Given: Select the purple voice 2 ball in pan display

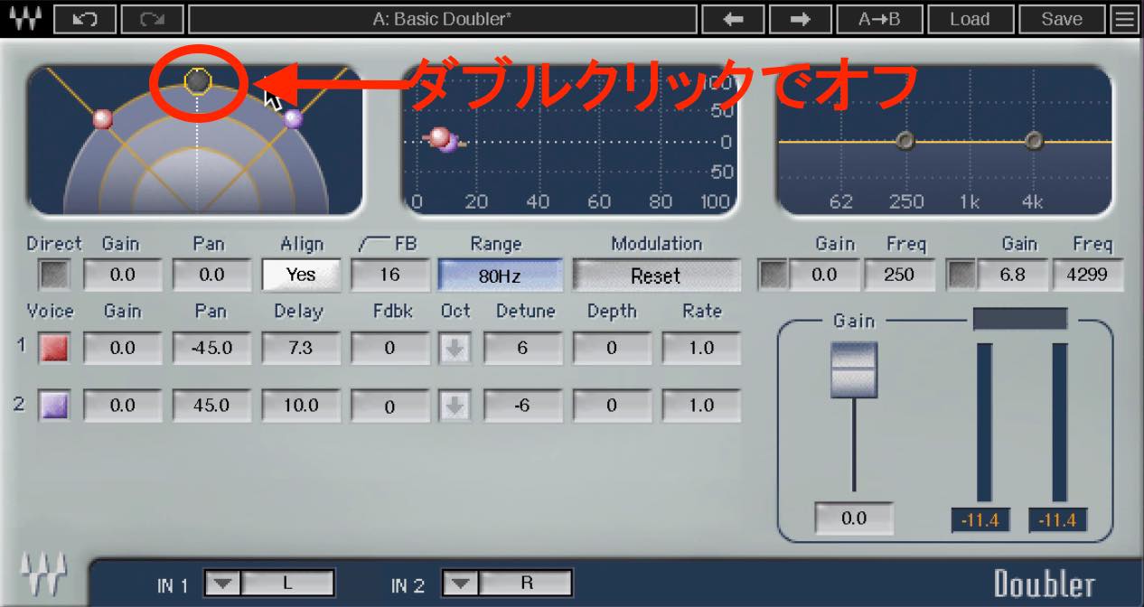Looking at the screenshot, I should coord(293,118).
